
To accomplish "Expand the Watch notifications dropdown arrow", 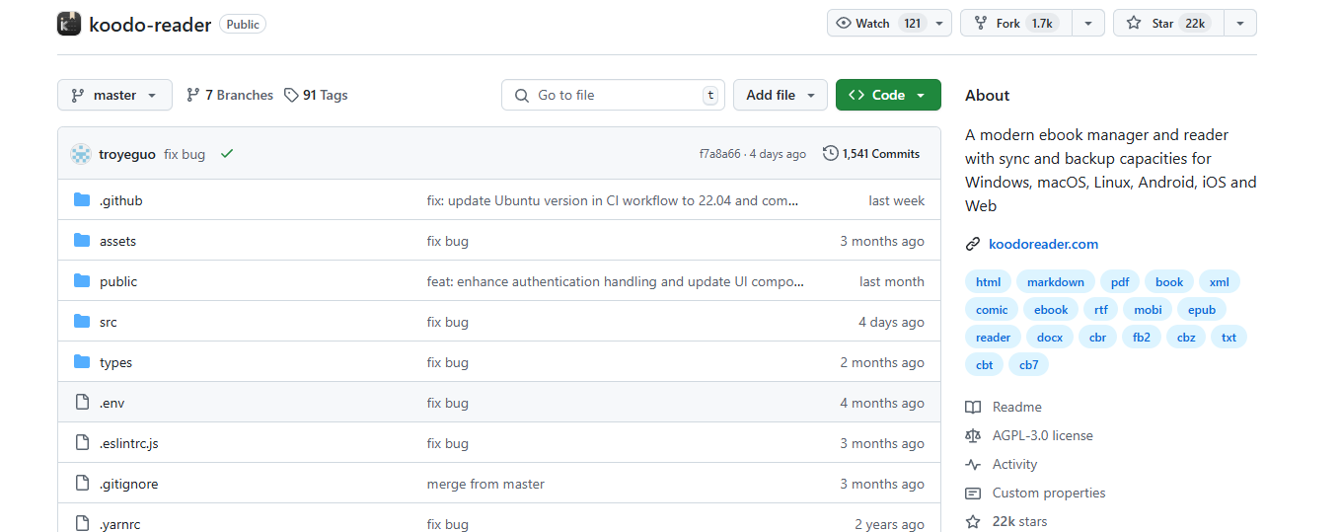I will 939,23.
